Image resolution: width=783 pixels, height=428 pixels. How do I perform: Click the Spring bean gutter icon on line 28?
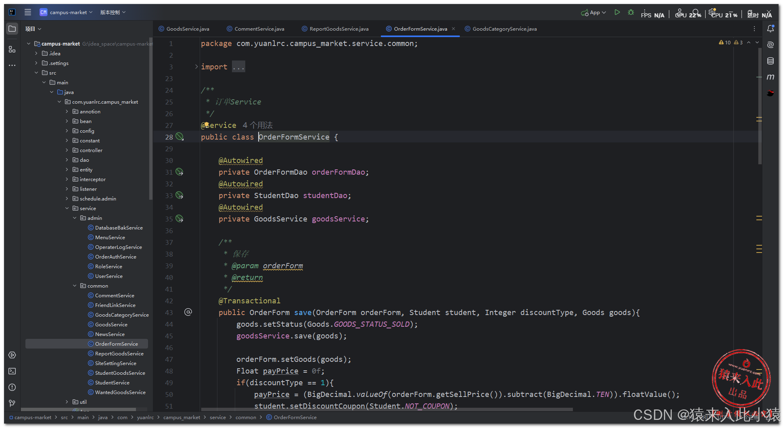point(180,137)
